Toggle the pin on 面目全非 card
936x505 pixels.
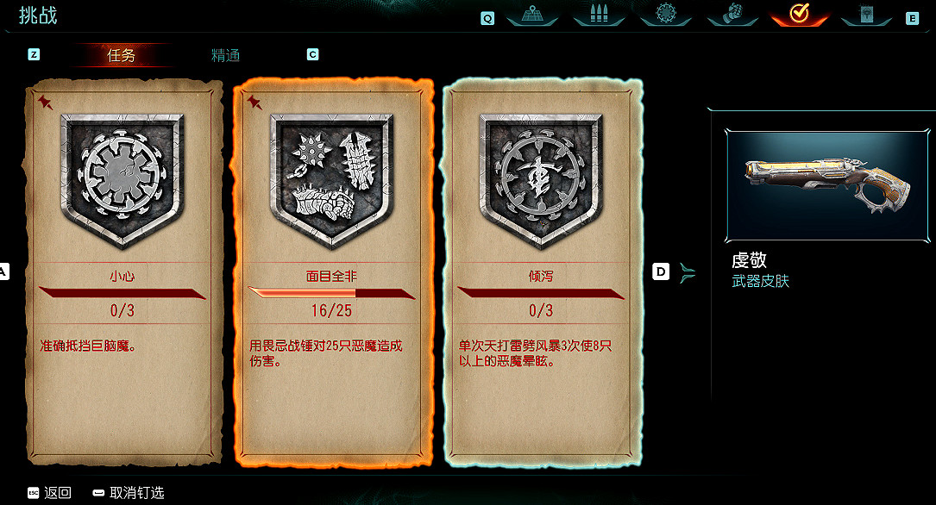pos(254,103)
